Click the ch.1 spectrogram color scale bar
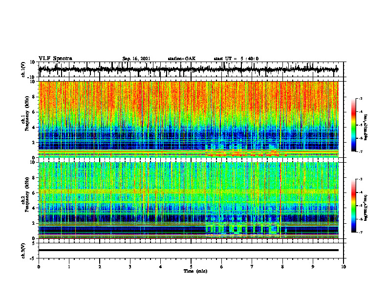 click(x=354, y=125)
